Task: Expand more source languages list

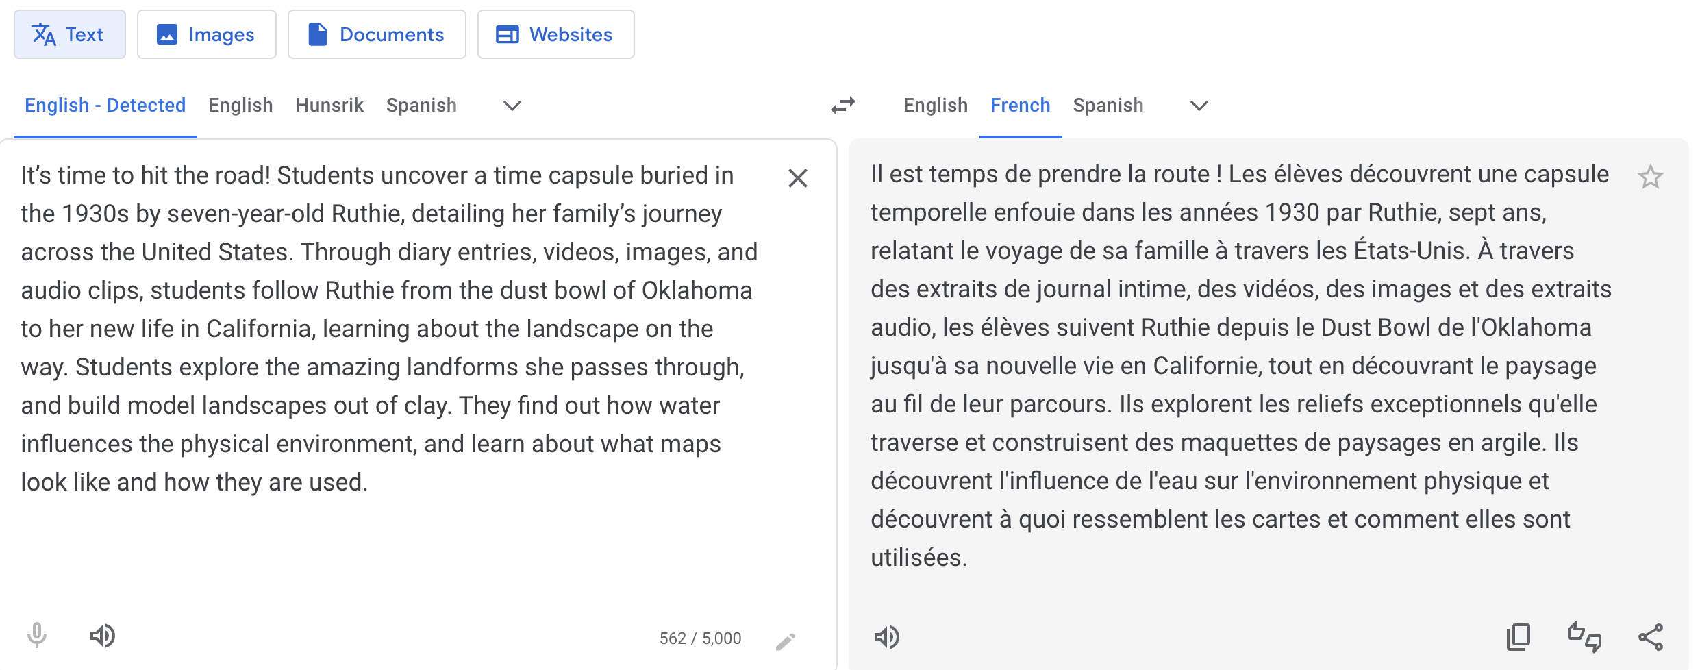Action: (512, 106)
